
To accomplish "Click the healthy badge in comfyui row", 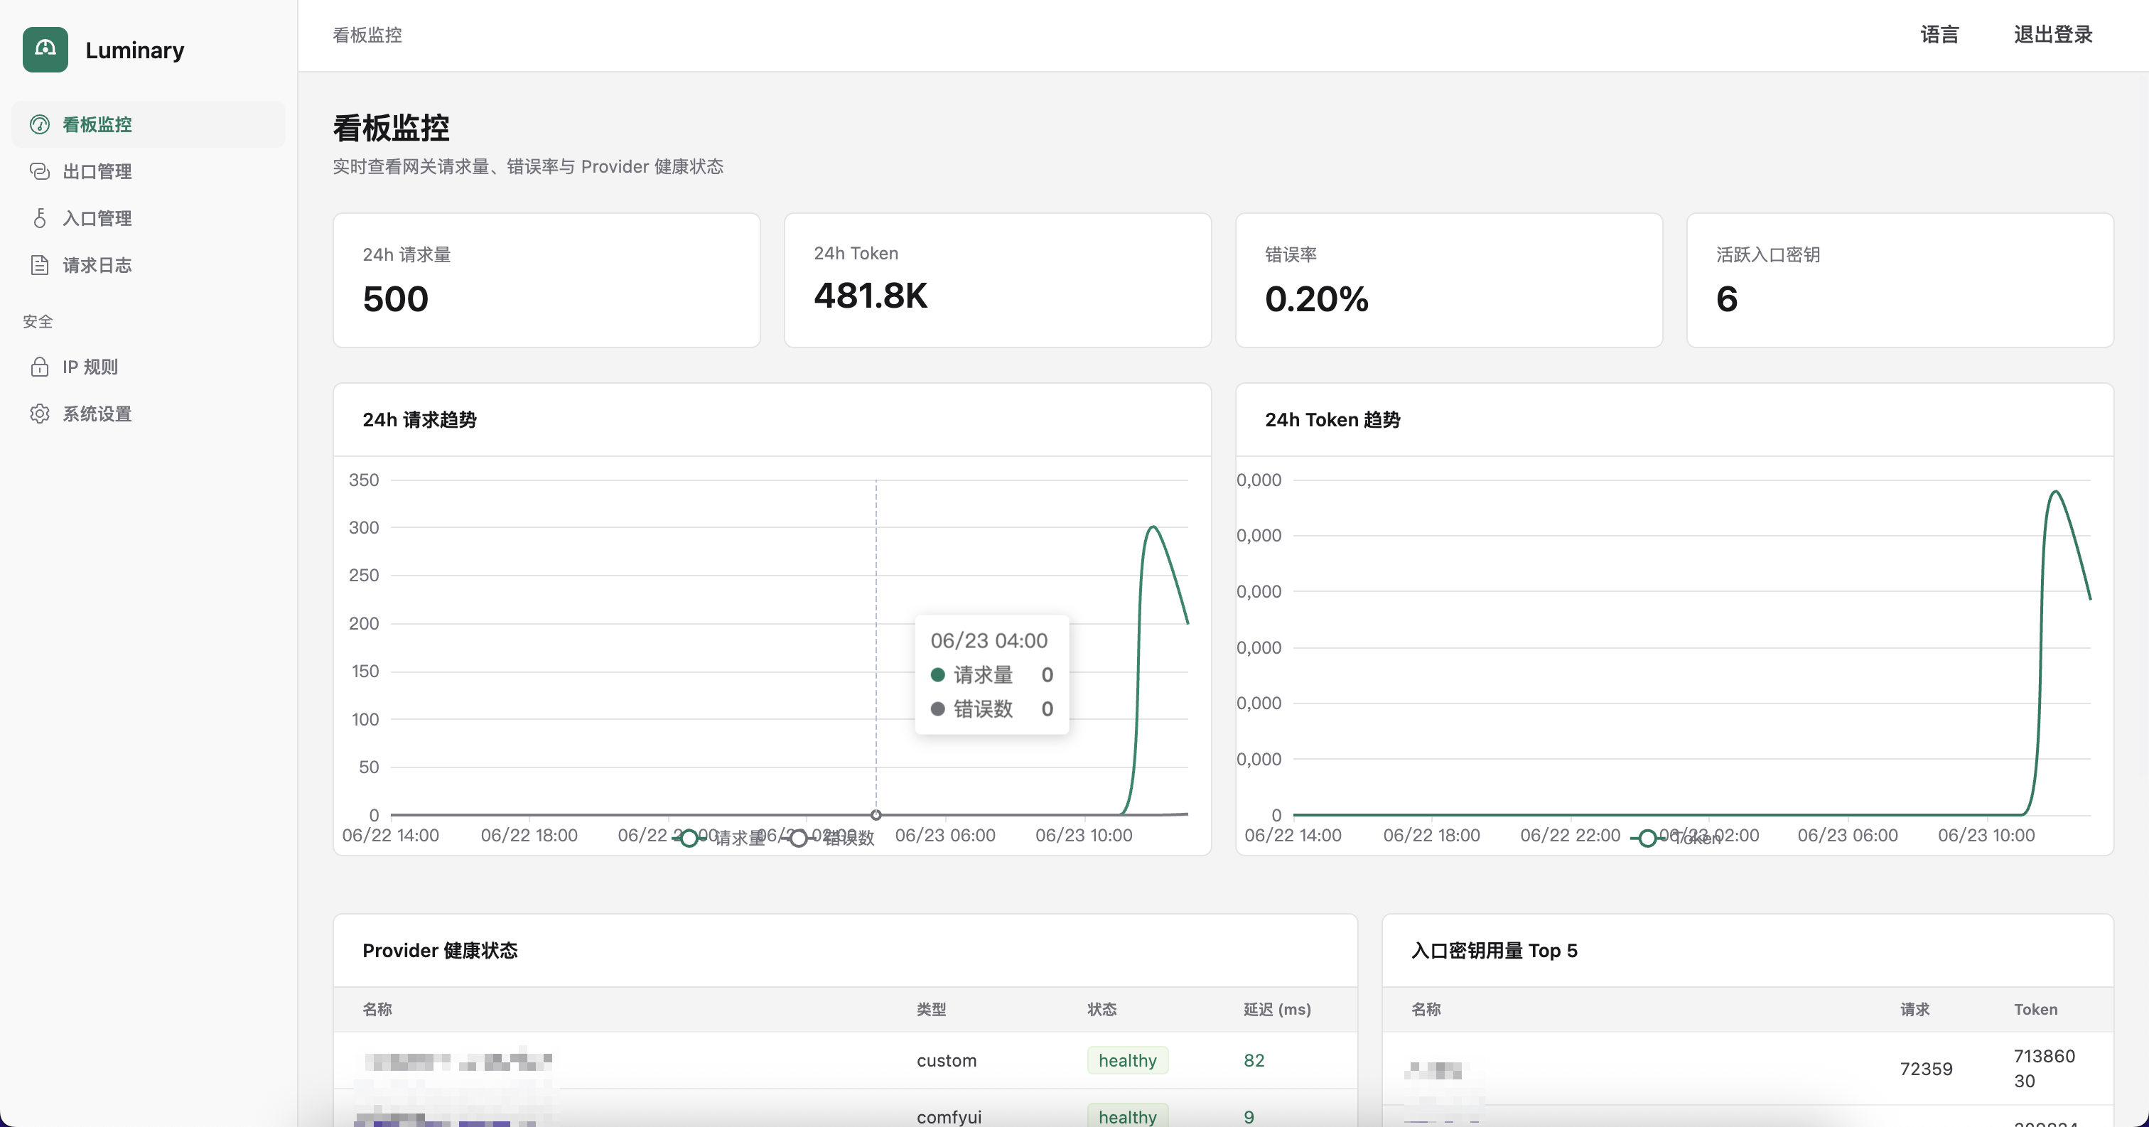I will [1128, 1116].
